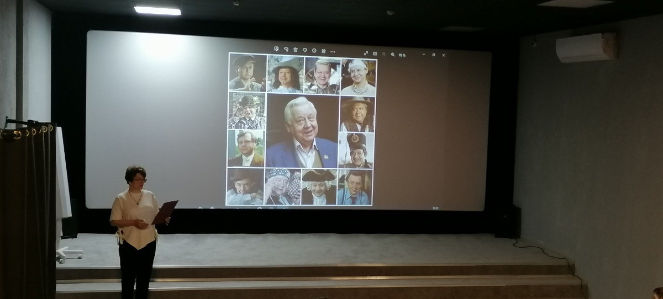Rotate the displayed photo

286,50
